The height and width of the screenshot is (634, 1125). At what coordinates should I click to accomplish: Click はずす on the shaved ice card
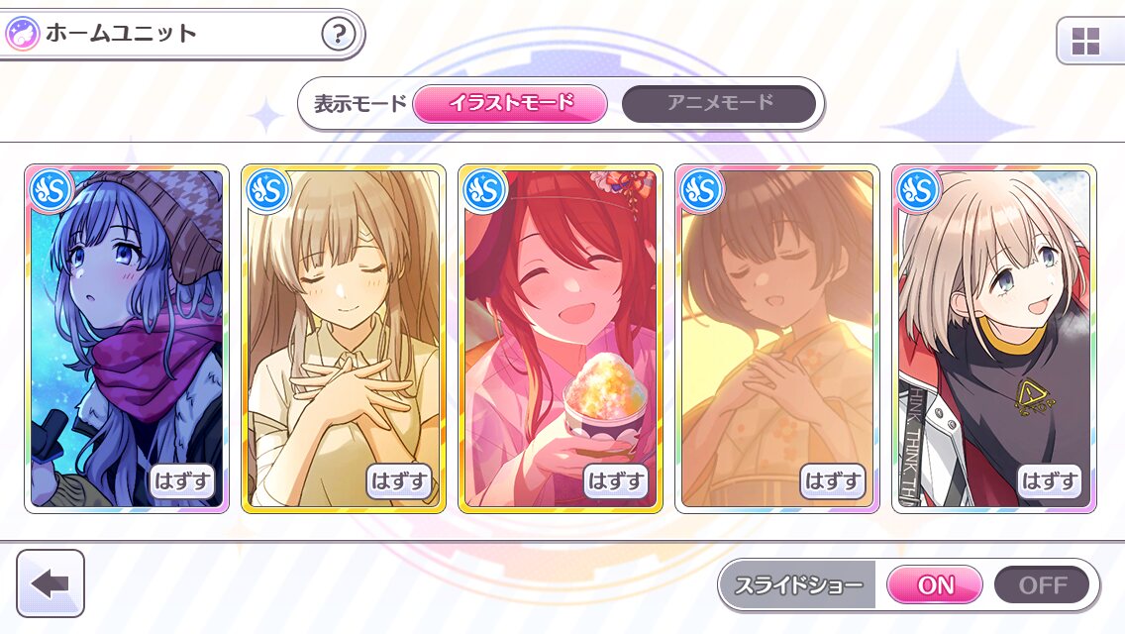(x=616, y=481)
